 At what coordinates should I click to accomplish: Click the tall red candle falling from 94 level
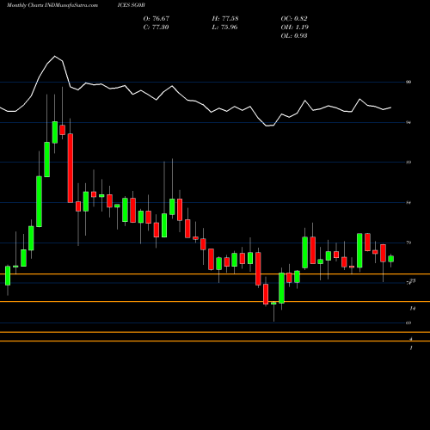(x=71, y=168)
